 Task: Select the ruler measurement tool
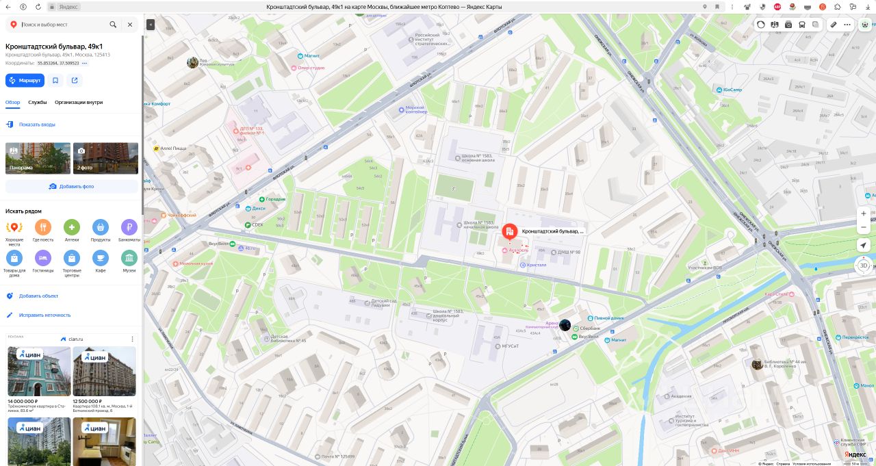coord(834,25)
